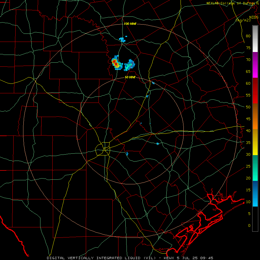
Task: Click the 15 value on color scale
Action: (248, 190)
